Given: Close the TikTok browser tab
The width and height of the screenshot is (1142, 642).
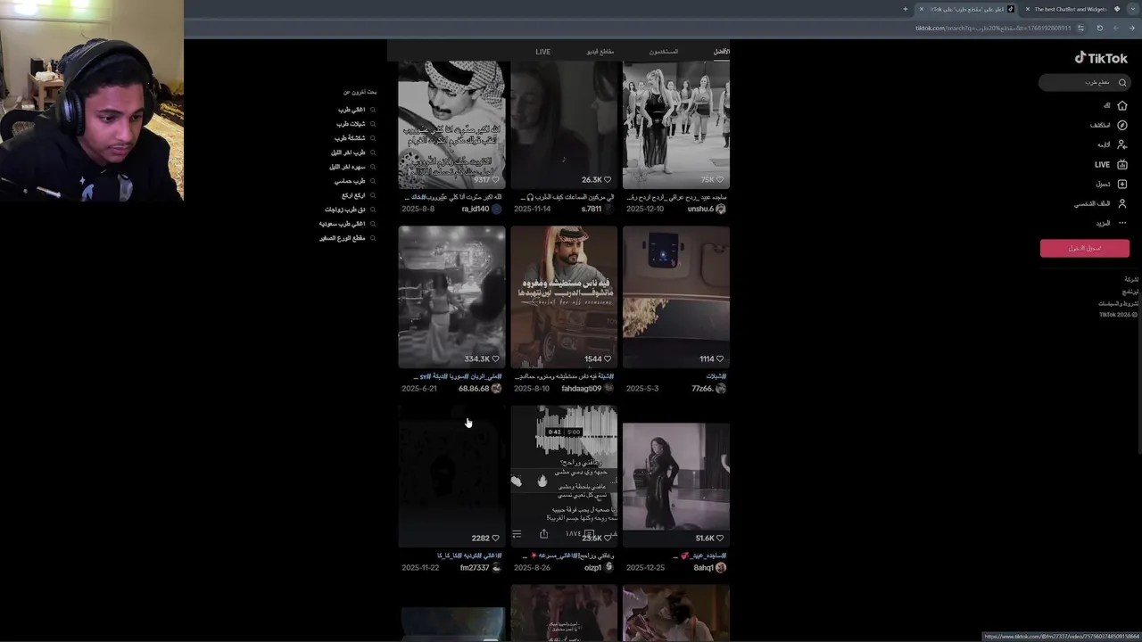Looking at the screenshot, I should 921,9.
